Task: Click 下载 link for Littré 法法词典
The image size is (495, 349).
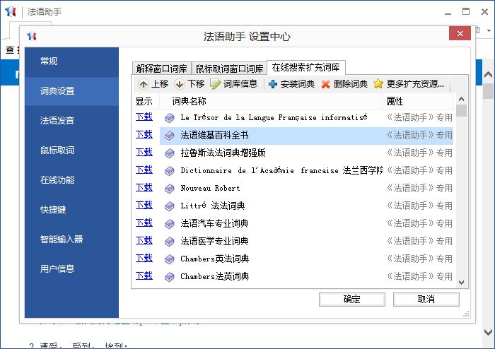Action: [x=144, y=206]
